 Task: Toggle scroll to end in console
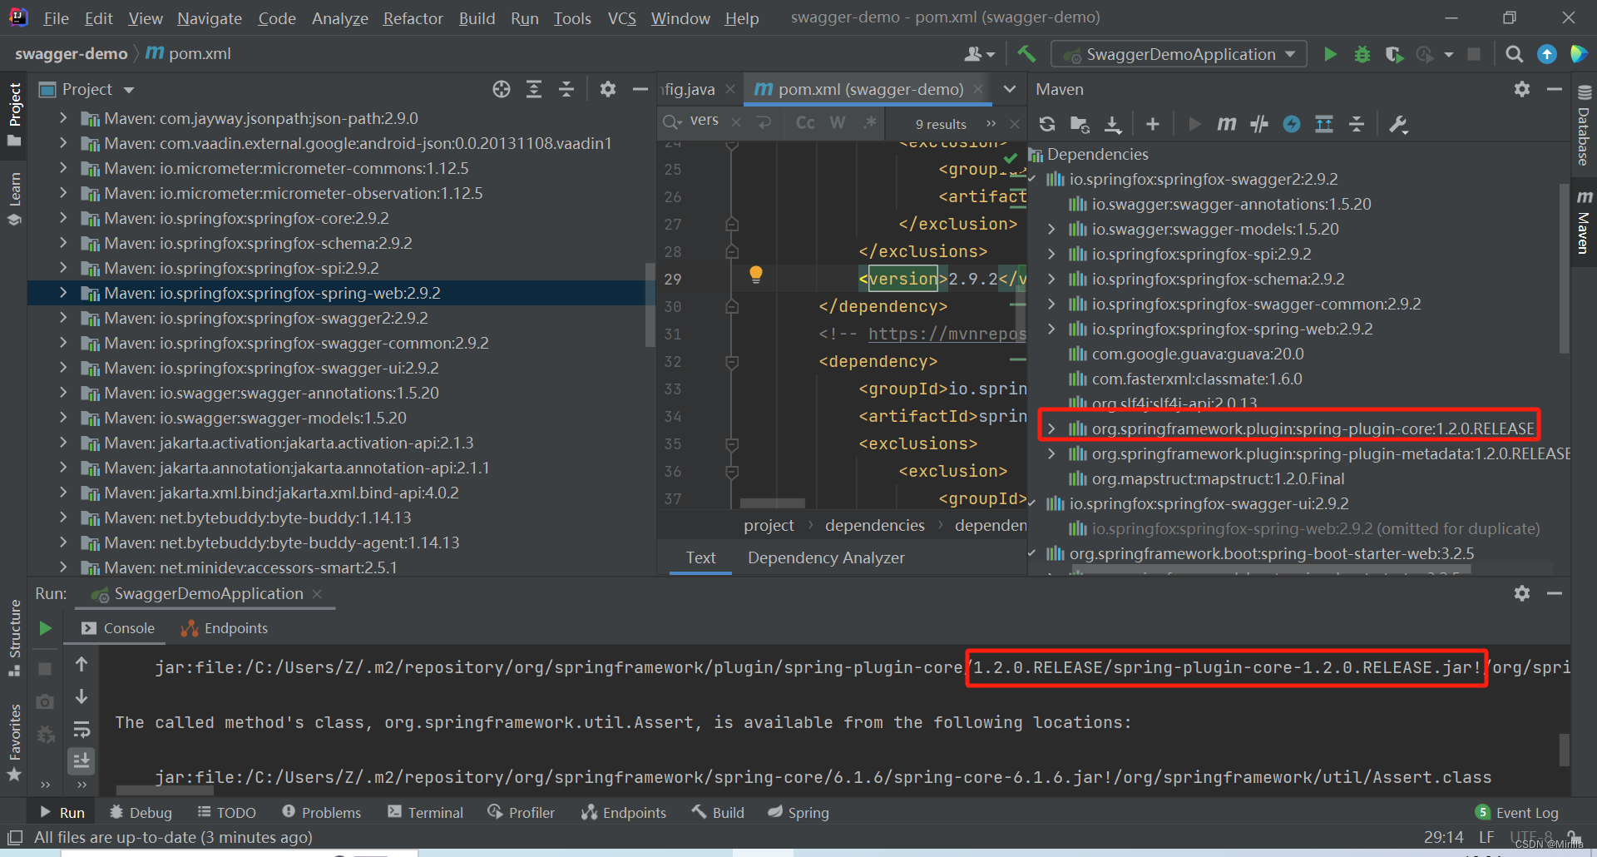[82, 760]
